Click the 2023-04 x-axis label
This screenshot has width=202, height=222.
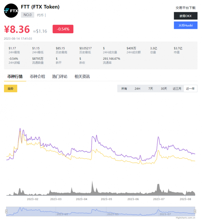(x=81, y=199)
